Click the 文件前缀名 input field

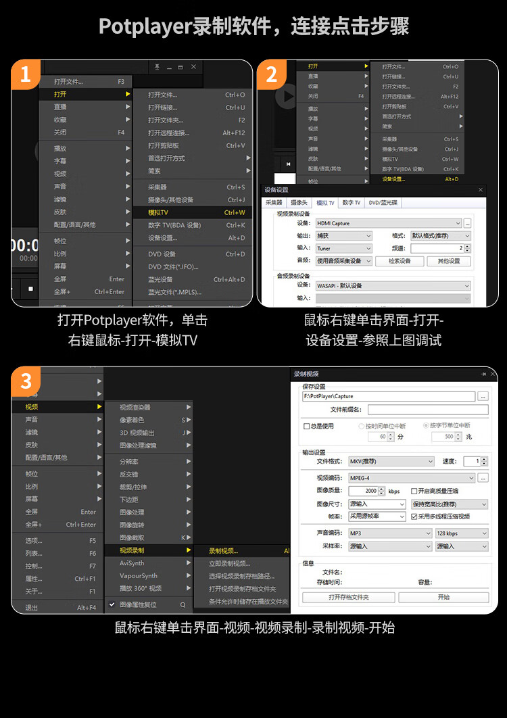point(428,410)
